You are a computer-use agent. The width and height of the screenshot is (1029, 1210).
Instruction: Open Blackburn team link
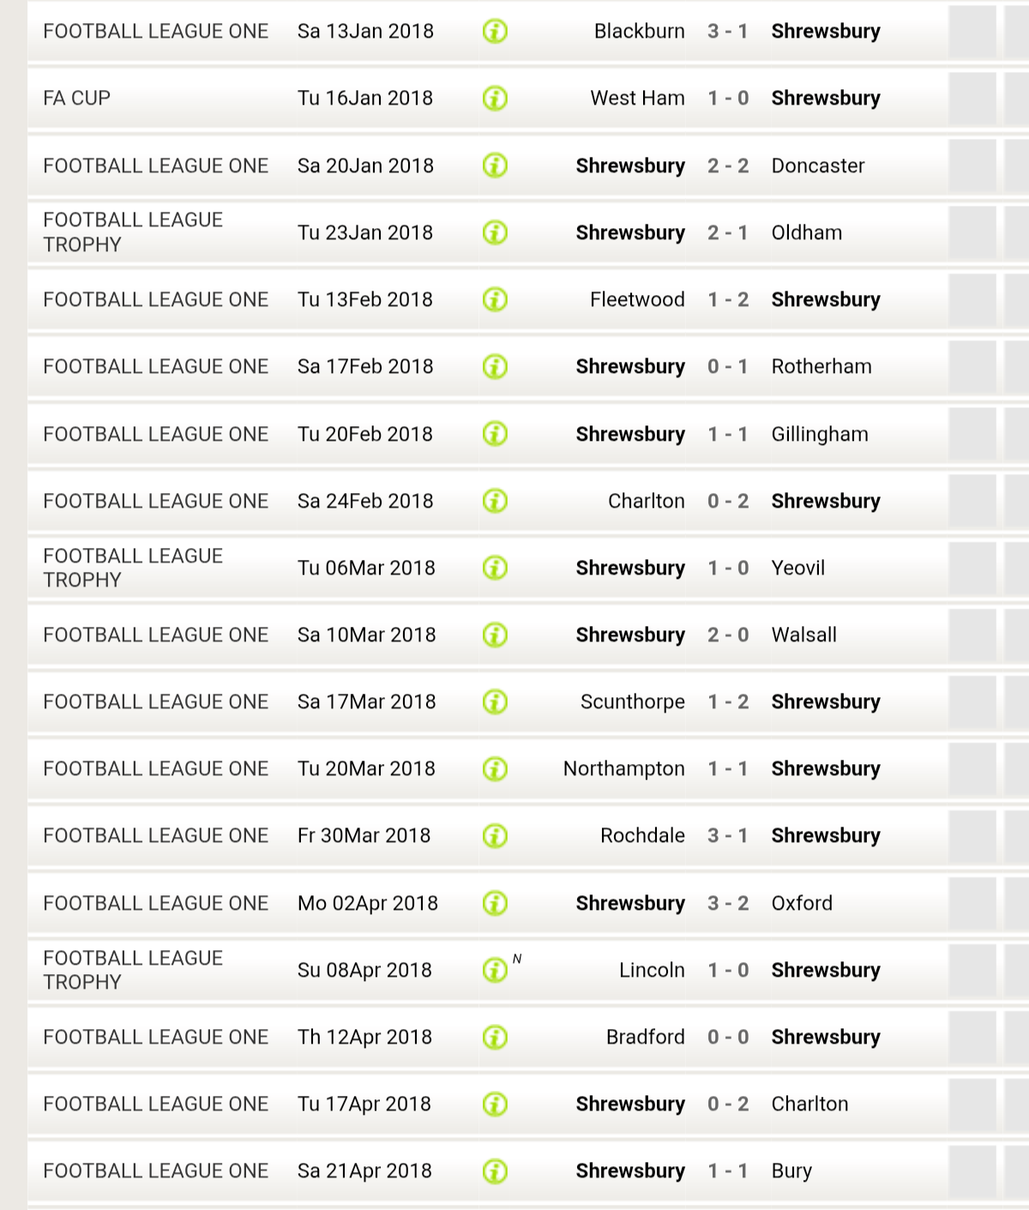click(x=639, y=32)
